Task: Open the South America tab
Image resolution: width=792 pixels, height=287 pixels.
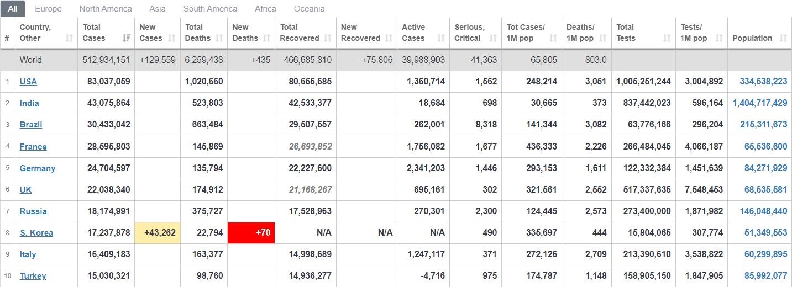Action: click(211, 9)
